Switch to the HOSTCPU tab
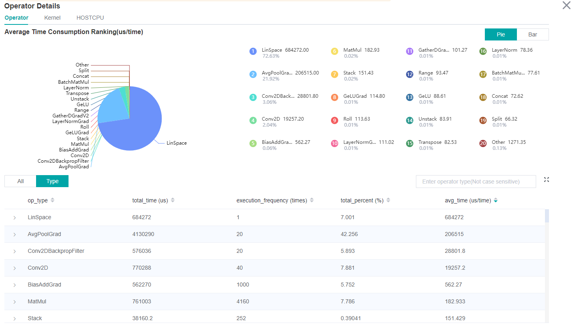 [90, 18]
